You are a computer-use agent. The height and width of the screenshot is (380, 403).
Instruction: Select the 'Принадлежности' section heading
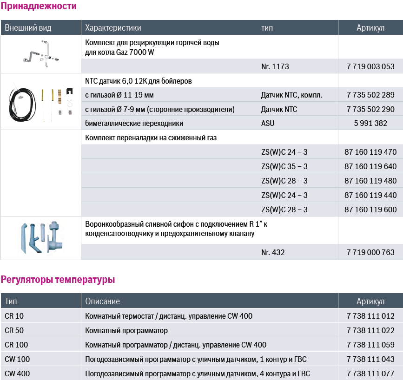[x=39, y=6]
